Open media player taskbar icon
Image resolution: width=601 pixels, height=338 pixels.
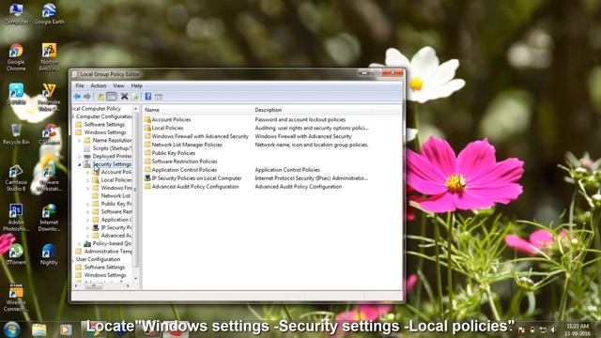click(x=66, y=330)
